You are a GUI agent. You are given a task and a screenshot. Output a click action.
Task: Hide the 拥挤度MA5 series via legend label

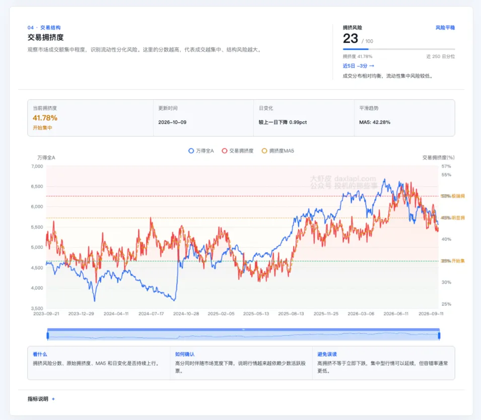tap(282, 151)
